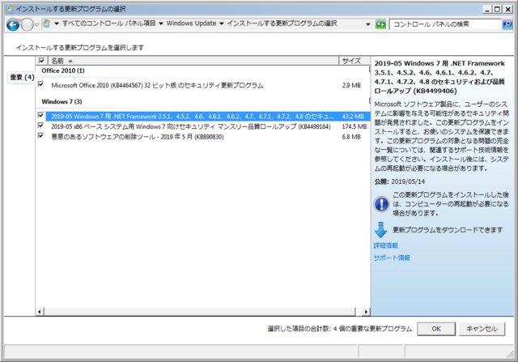Expand the arrow before Windows Update breadcrumb
Image resolution: width=518 pixels, height=362 pixels.
(161, 23)
